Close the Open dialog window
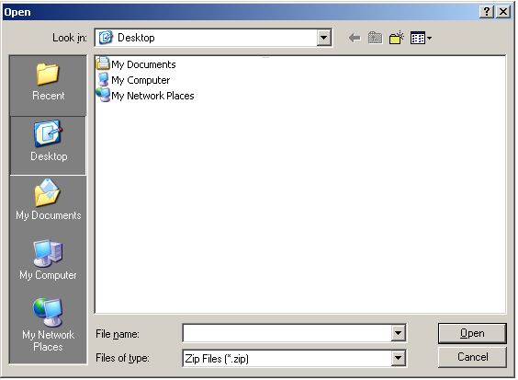The height and width of the screenshot is (380, 518). (x=503, y=12)
